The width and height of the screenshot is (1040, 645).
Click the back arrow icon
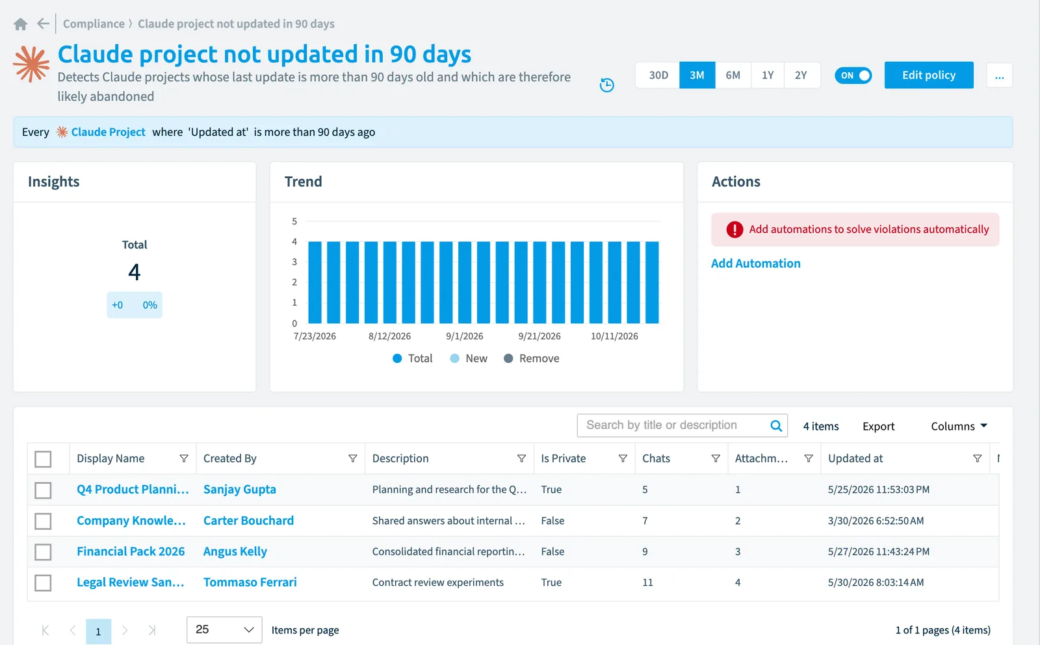click(44, 24)
